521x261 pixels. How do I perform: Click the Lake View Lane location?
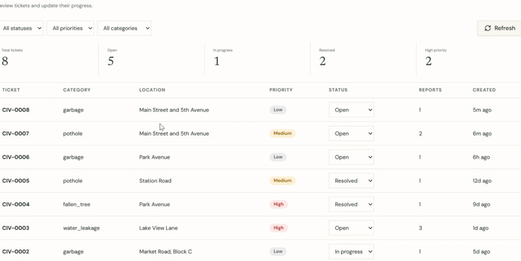click(x=158, y=228)
